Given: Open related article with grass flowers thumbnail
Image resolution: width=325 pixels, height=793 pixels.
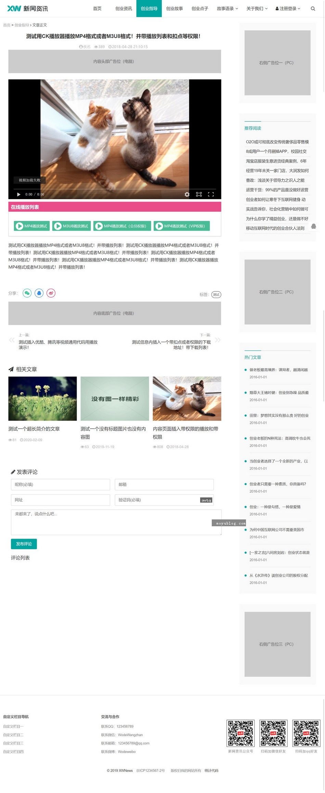Looking at the screenshot, I should coord(42,398).
